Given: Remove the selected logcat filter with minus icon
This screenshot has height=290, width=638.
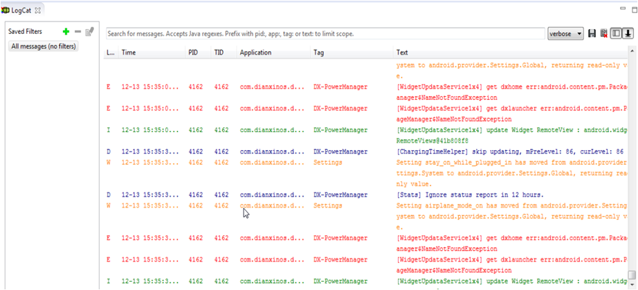Looking at the screenshot, I should click(78, 31).
